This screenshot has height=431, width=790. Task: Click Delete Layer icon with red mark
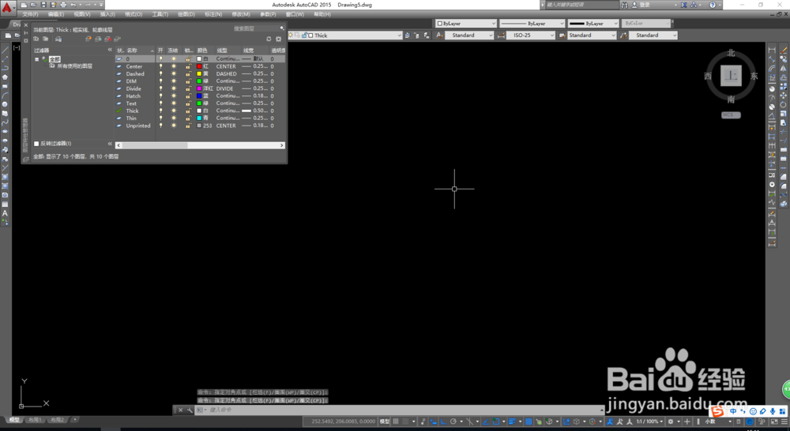[x=107, y=39]
